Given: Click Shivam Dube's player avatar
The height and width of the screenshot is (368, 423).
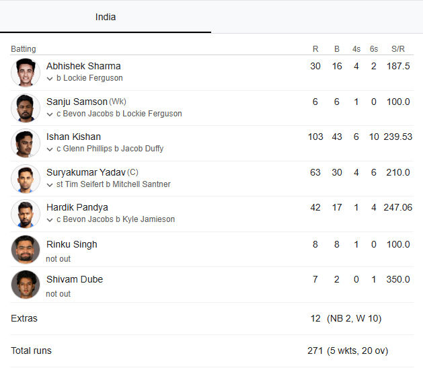Looking at the screenshot, I should click(x=26, y=285).
